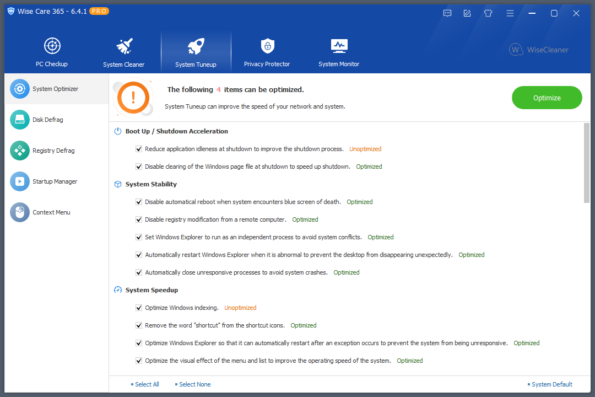Open Registry Defrag in sidebar
Image resolution: width=595 pixels, height=397 pixels.
click(x=57, y=151)
